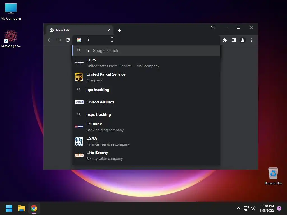This screenshot has width=287, height=215.
Task: Click the Google logo in address bar
Action: pos(79,40)
